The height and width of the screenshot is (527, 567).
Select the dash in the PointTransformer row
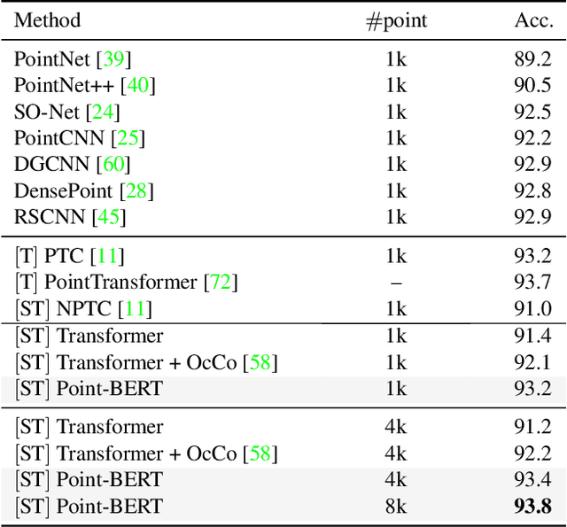[396, 283]
